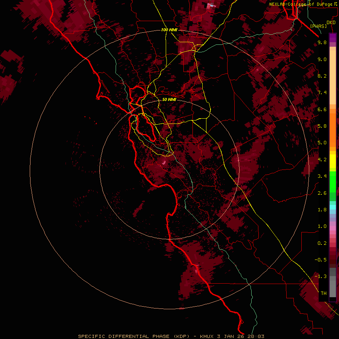Click the 0.2 scale value
The image size is (339, 339).
(x=322, y=243)
